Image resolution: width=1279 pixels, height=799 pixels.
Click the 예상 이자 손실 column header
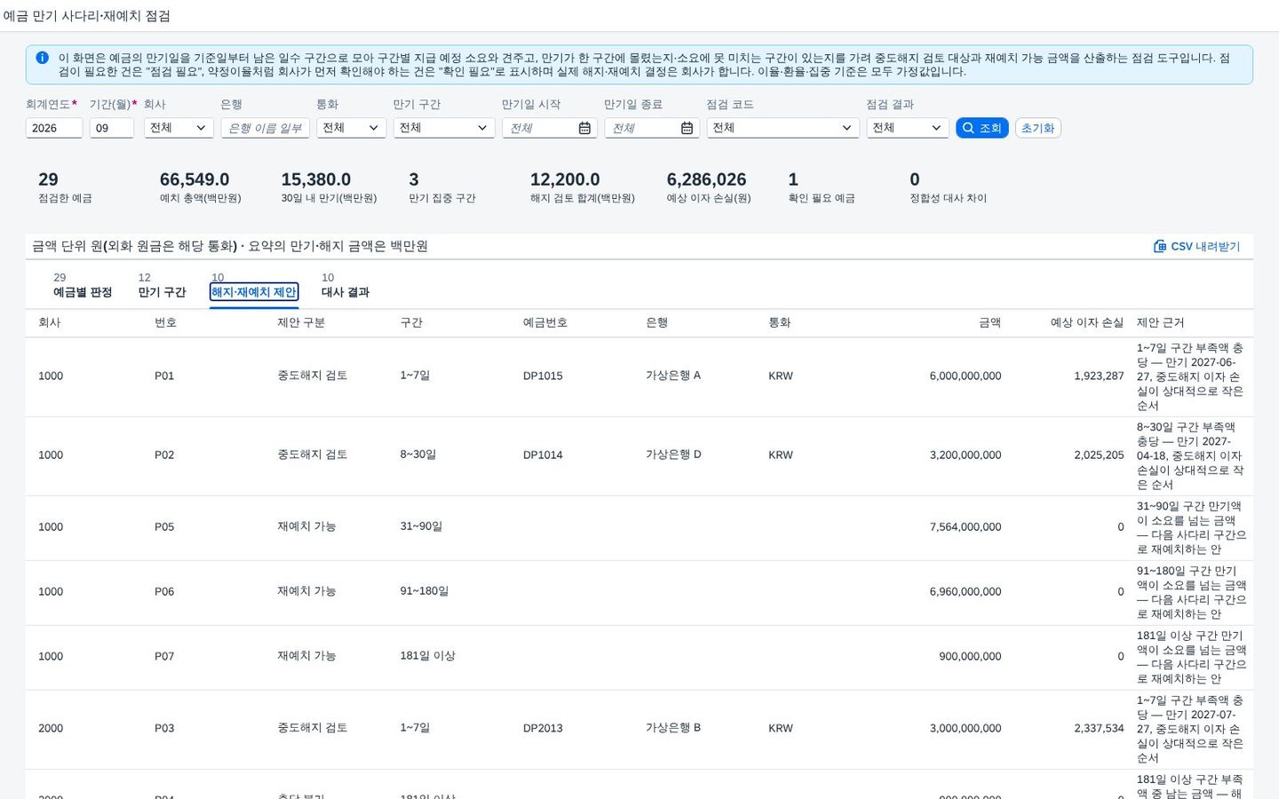[1086, 322]
